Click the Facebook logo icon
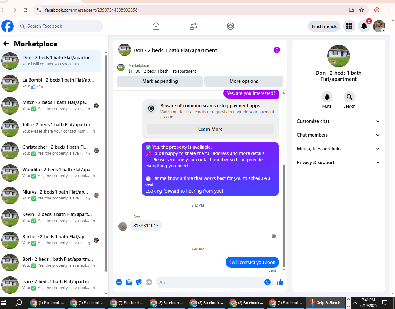Screen dimensions: 395x309 coord(7,26)
